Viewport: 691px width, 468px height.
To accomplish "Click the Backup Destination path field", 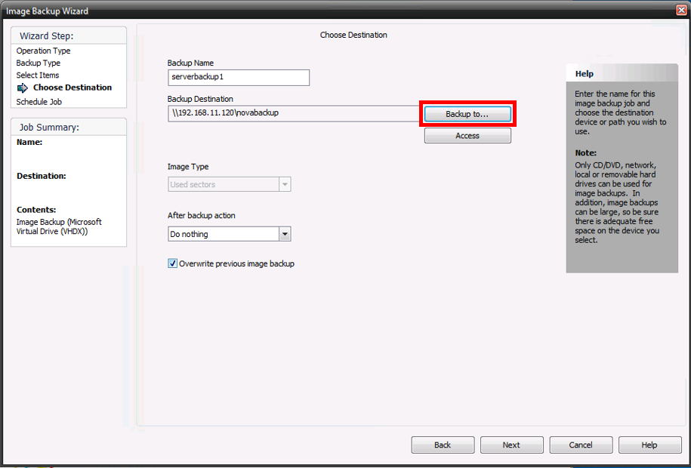I will (x=293, y=114).
